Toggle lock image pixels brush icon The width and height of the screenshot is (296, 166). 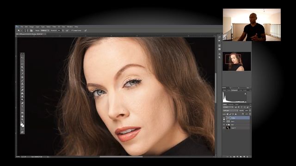coord(230,114)
